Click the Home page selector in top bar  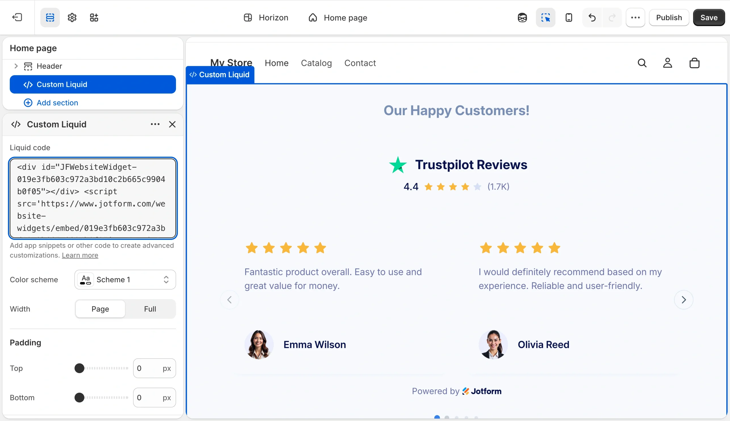pos(338,18)
